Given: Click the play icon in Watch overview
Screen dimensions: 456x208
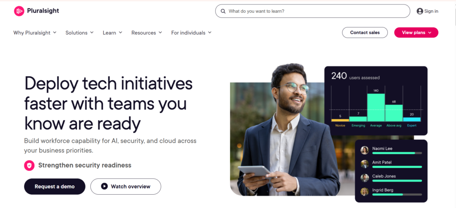Looking at the screenshot, I should (104, 186).
